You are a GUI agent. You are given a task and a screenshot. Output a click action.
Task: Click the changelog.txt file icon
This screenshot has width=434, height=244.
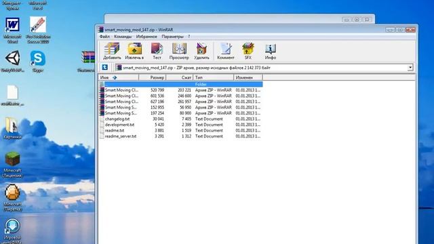(x=102, y=119)
